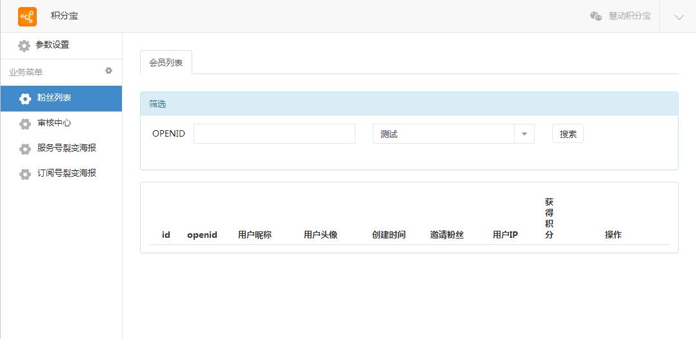Open 参数设置 in sidebar
This screenshot has height=339, width=696.
tap(61, 46)
